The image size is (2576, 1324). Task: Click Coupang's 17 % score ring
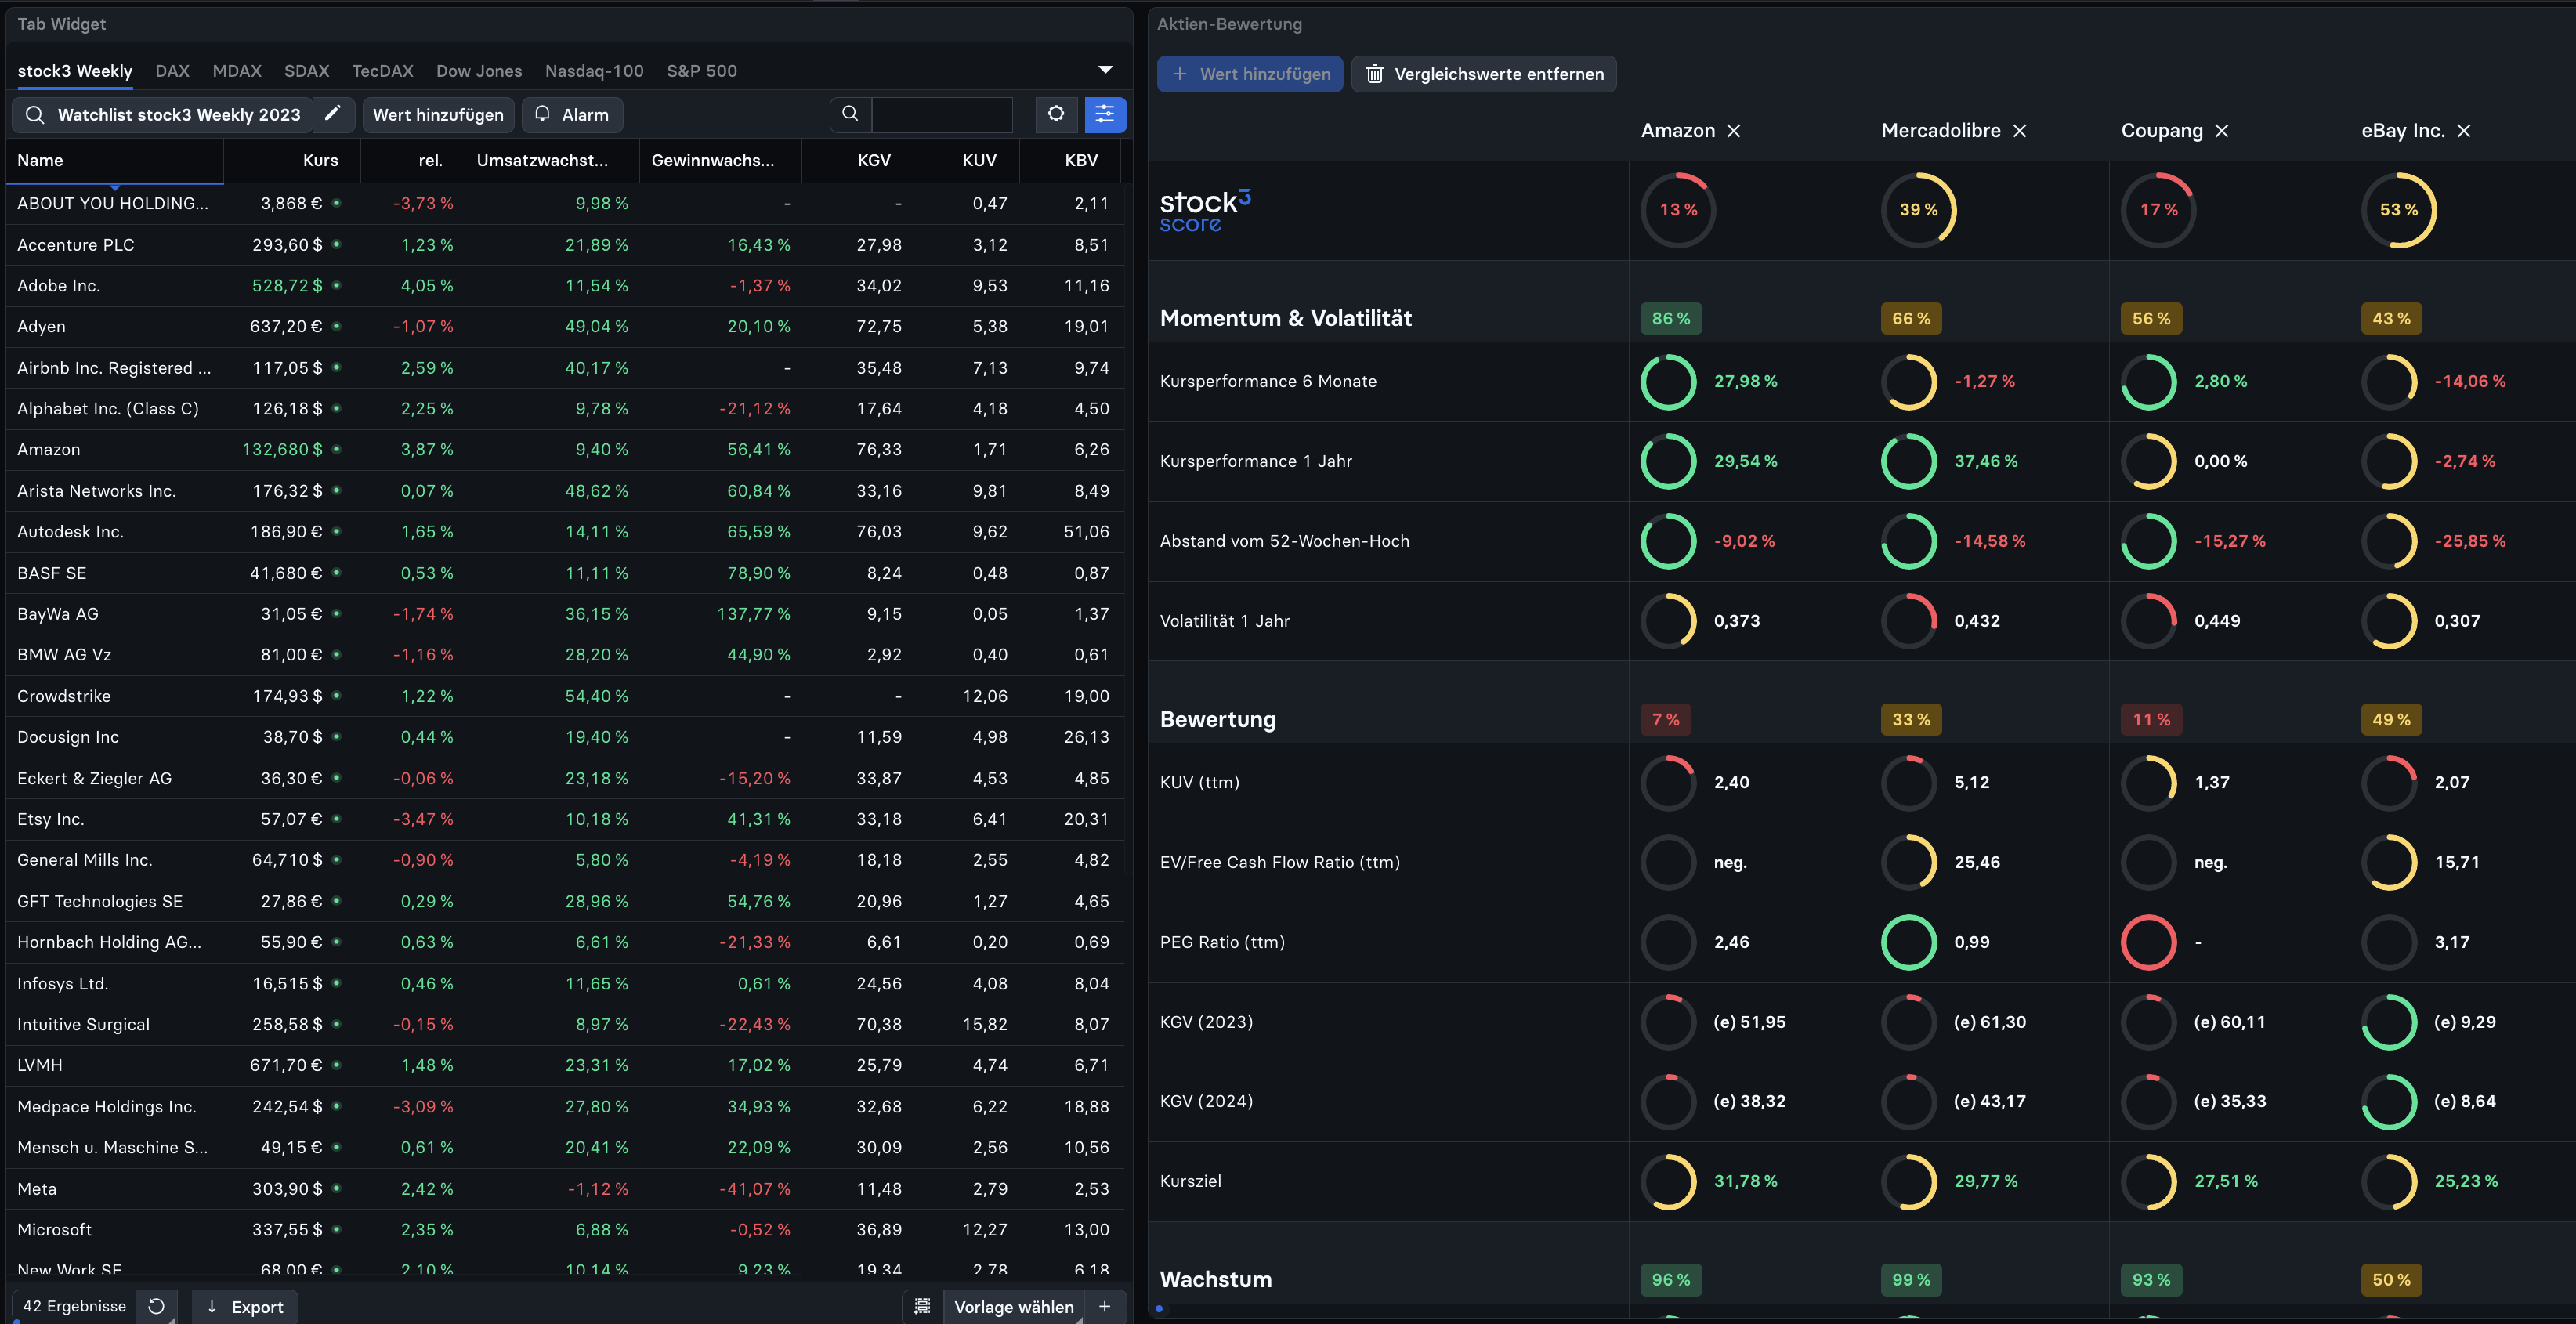2158,210
